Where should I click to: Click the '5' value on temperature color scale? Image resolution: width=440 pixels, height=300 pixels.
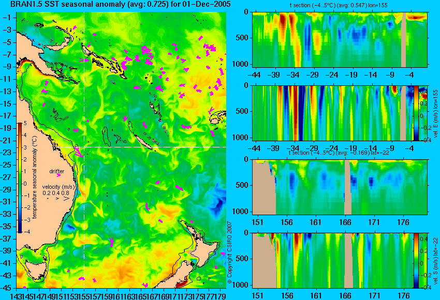pyautogui.click(x=25, y=123)
